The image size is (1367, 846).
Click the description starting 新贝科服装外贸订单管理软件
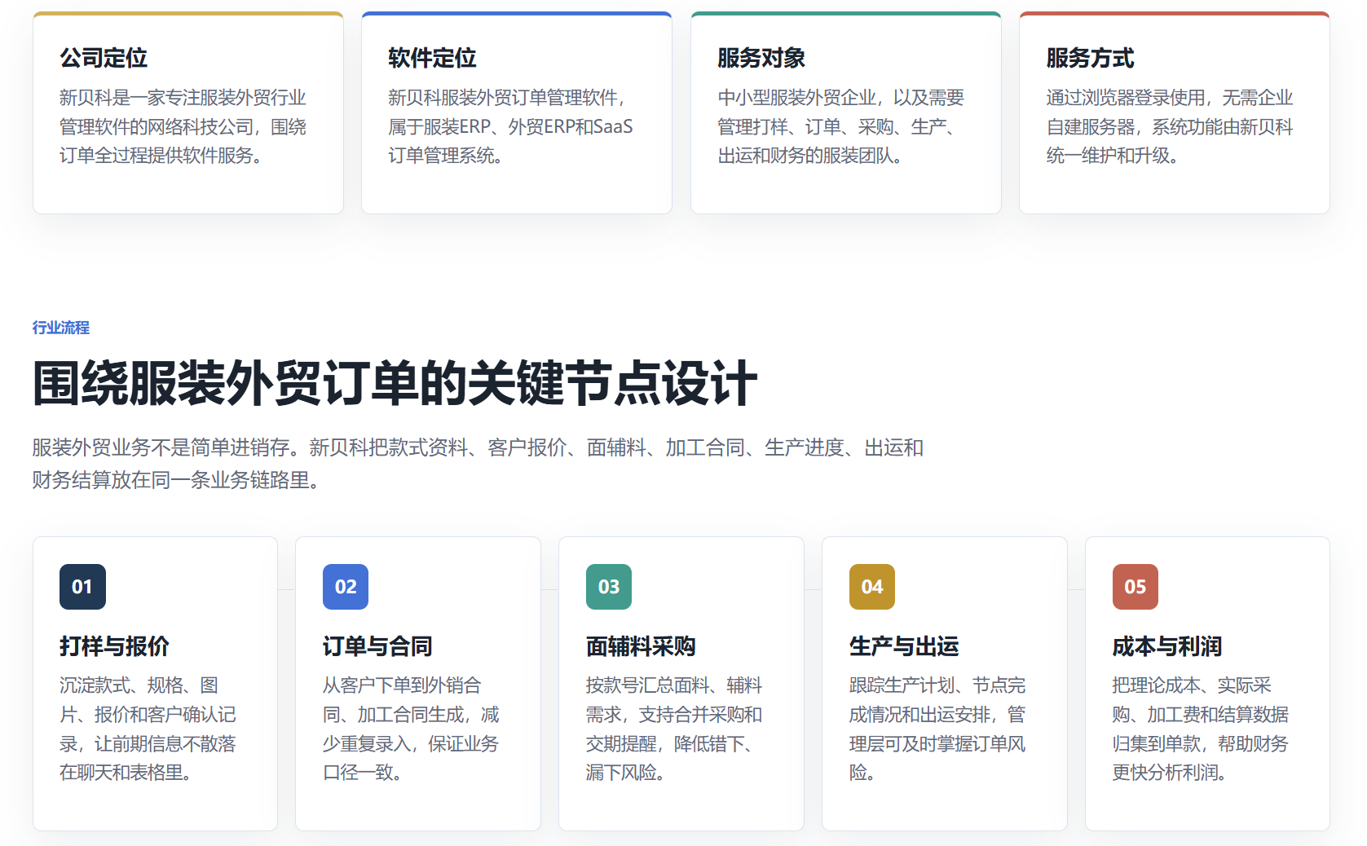point(511,126)
